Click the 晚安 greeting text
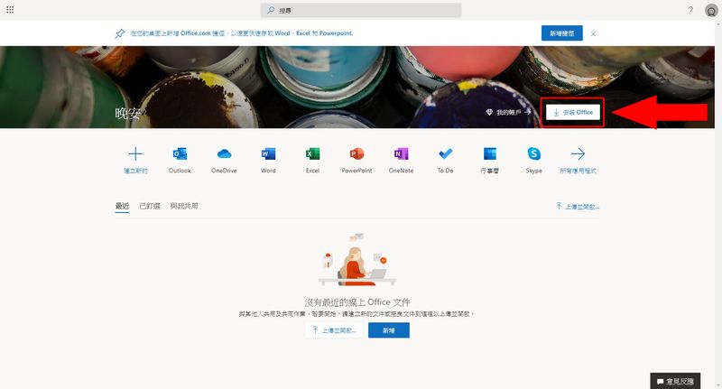This screenshot has width=722, height=389. [127, 113]
